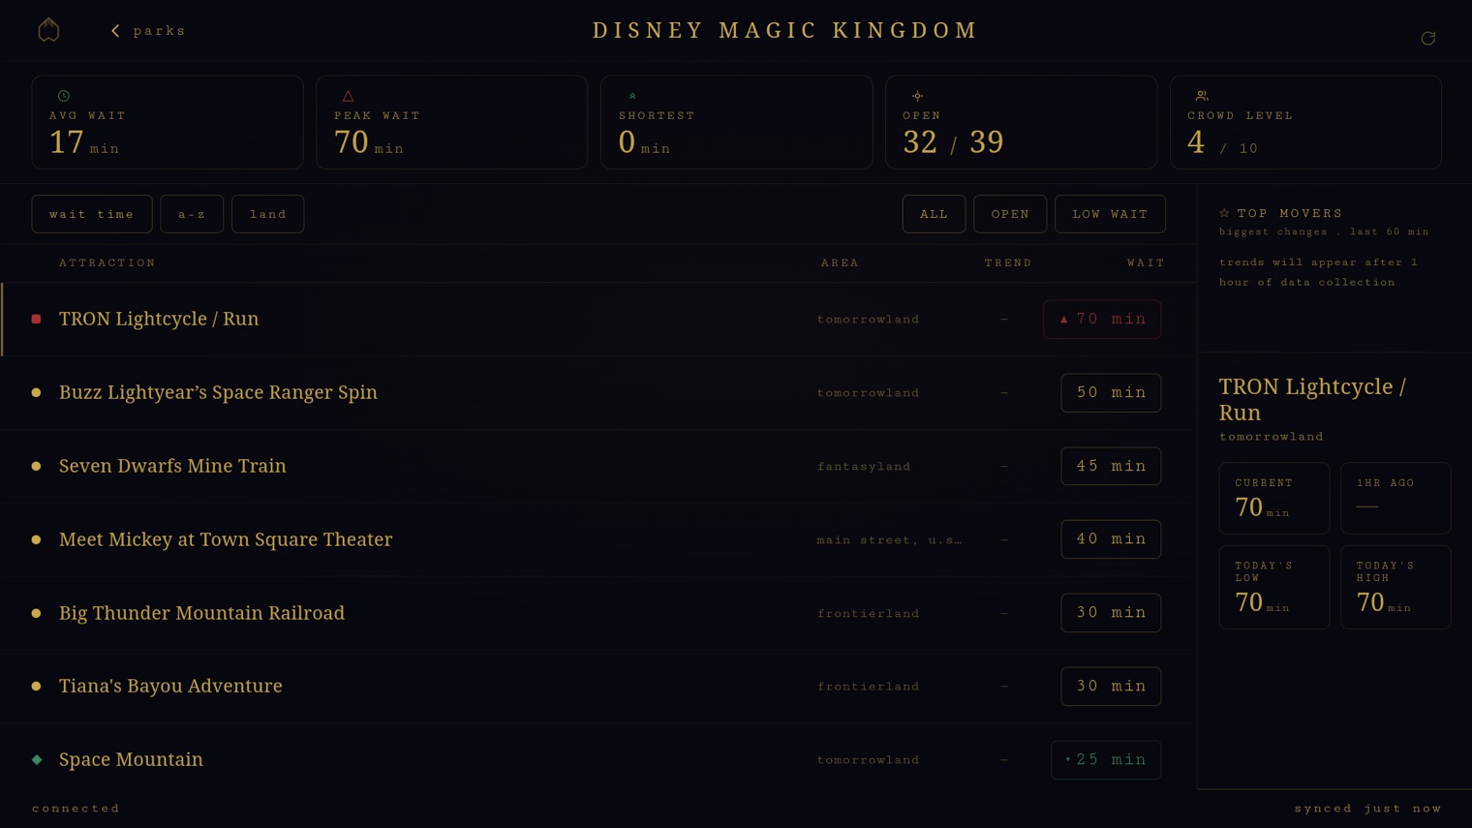Click the 40 min wait badge

pyautogui.click(x=1111, y=539)
